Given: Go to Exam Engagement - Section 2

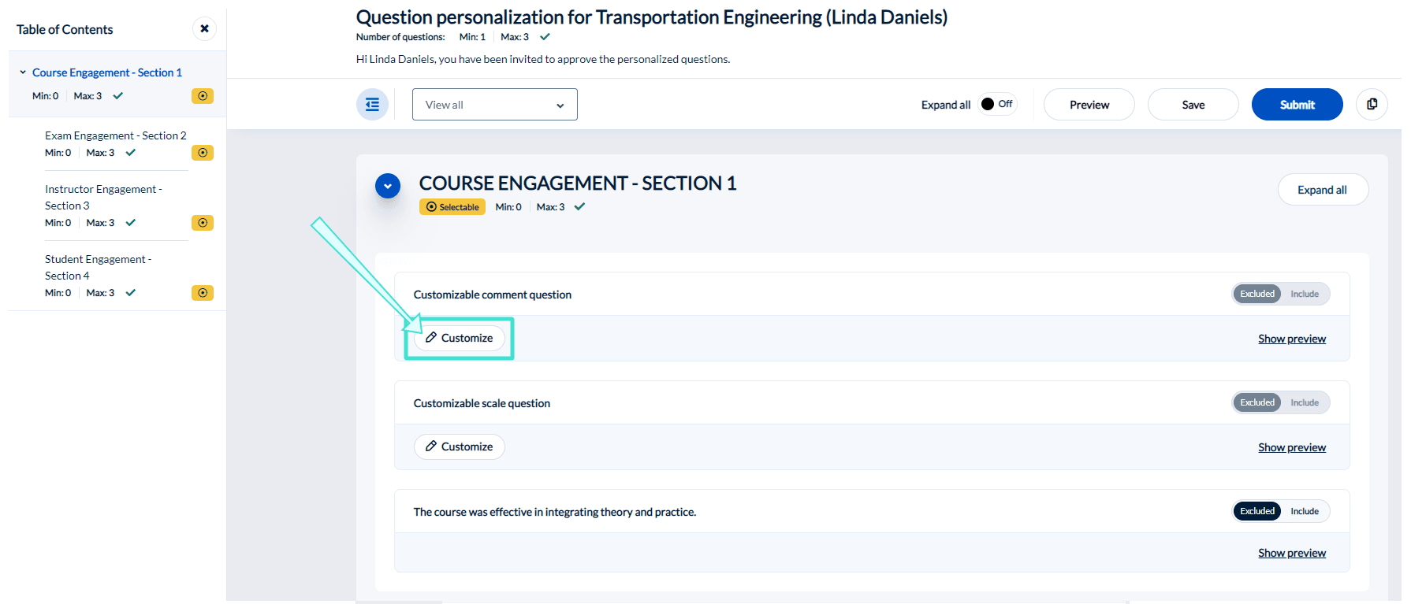Looking at the screenshot, I should click(116, 135).
